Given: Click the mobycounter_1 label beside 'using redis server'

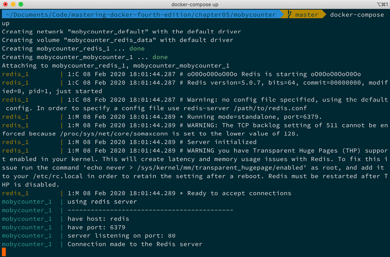Looking at the screenshot, I should tap(27, 202).
